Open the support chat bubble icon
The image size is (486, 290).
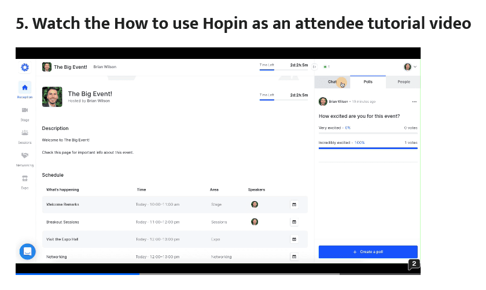click(27, 251)
